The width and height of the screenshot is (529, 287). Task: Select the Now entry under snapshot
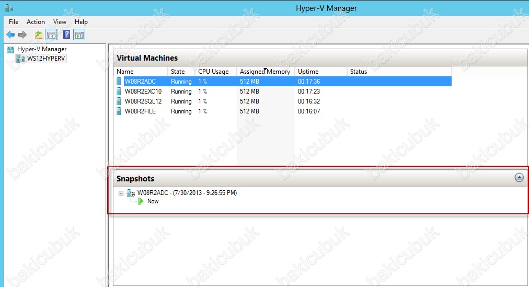pos(153,201)
